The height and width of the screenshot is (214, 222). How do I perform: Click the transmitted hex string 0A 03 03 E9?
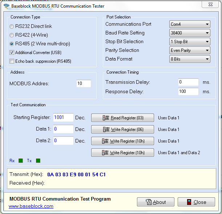76,174
